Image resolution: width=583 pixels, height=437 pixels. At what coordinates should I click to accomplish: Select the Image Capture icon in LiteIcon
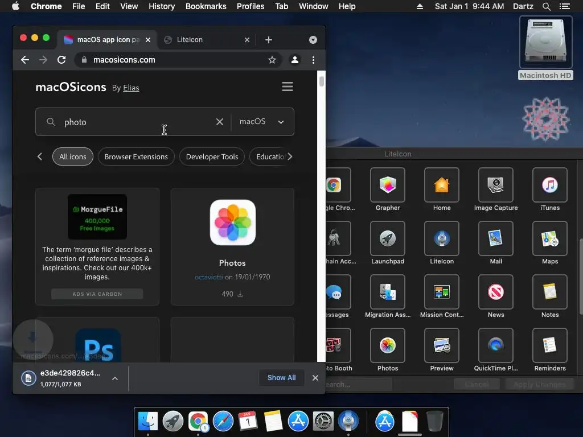tap(496, 185)
